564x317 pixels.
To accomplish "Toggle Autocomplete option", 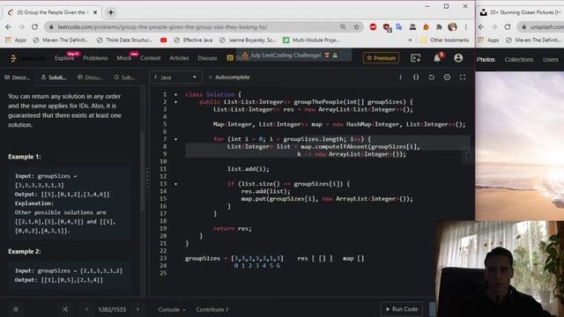I will tap(229, 77).
